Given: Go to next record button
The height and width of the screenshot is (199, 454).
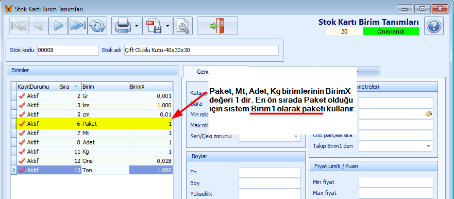Looking at the screenshot, I should [x=58, y=26].
